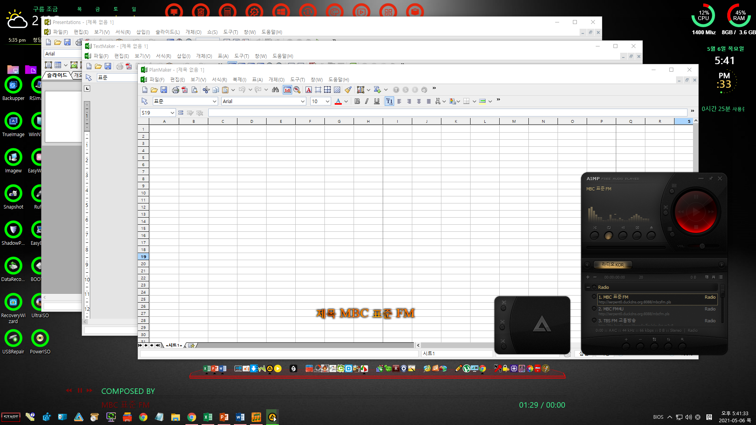Align cell content left in PlanMaker
Screen dimensions: 756x425
point(399,101)
